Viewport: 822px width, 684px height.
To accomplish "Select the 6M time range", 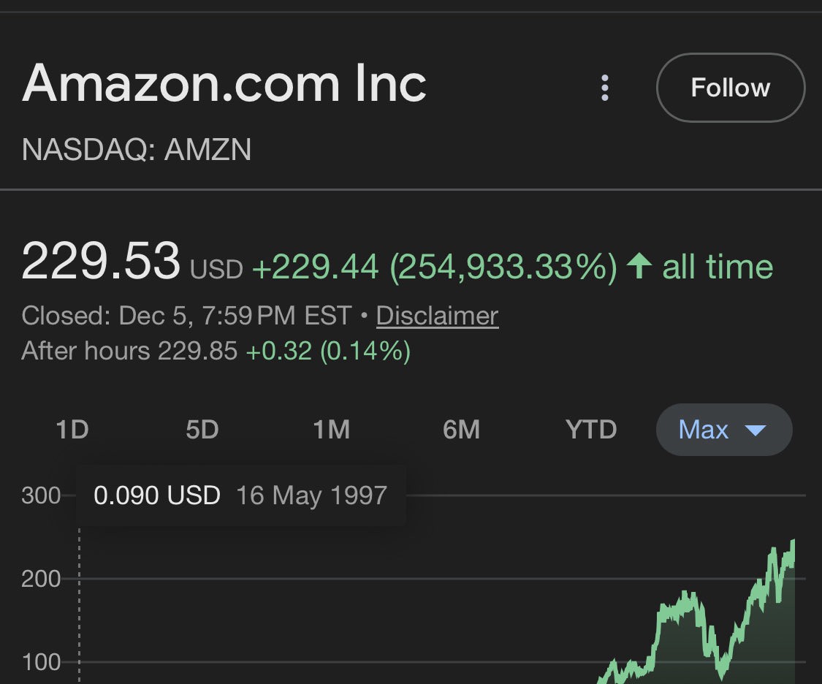I will [461, 430].
